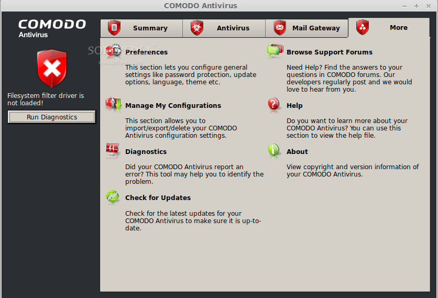
Task: Select the More tab label
Action: (399, 27)
